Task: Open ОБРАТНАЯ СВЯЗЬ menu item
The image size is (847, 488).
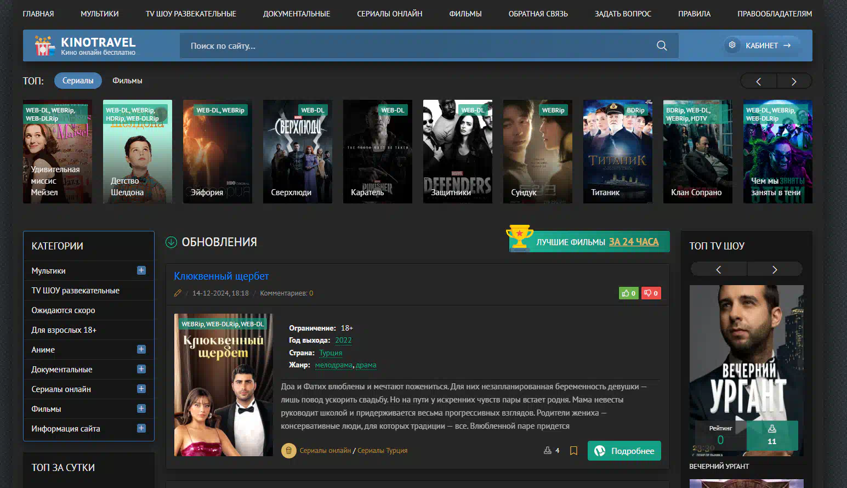Action: click(538, 14)
